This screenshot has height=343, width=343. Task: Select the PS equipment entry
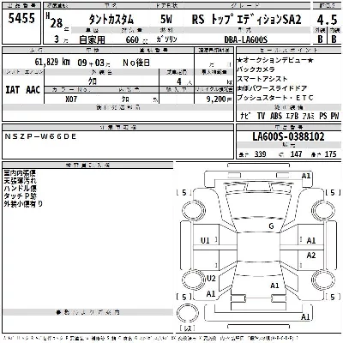point(323,116)
